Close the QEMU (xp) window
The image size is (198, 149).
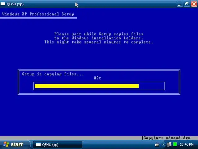[194, 4]
